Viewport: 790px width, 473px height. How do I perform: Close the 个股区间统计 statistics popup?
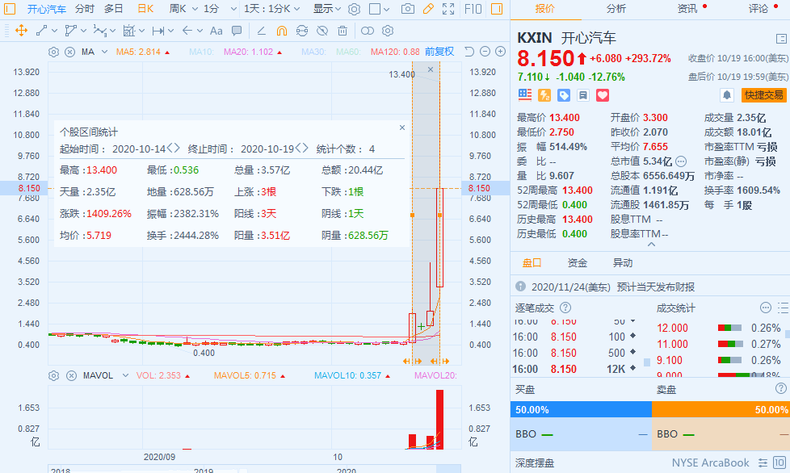[402, 128]
